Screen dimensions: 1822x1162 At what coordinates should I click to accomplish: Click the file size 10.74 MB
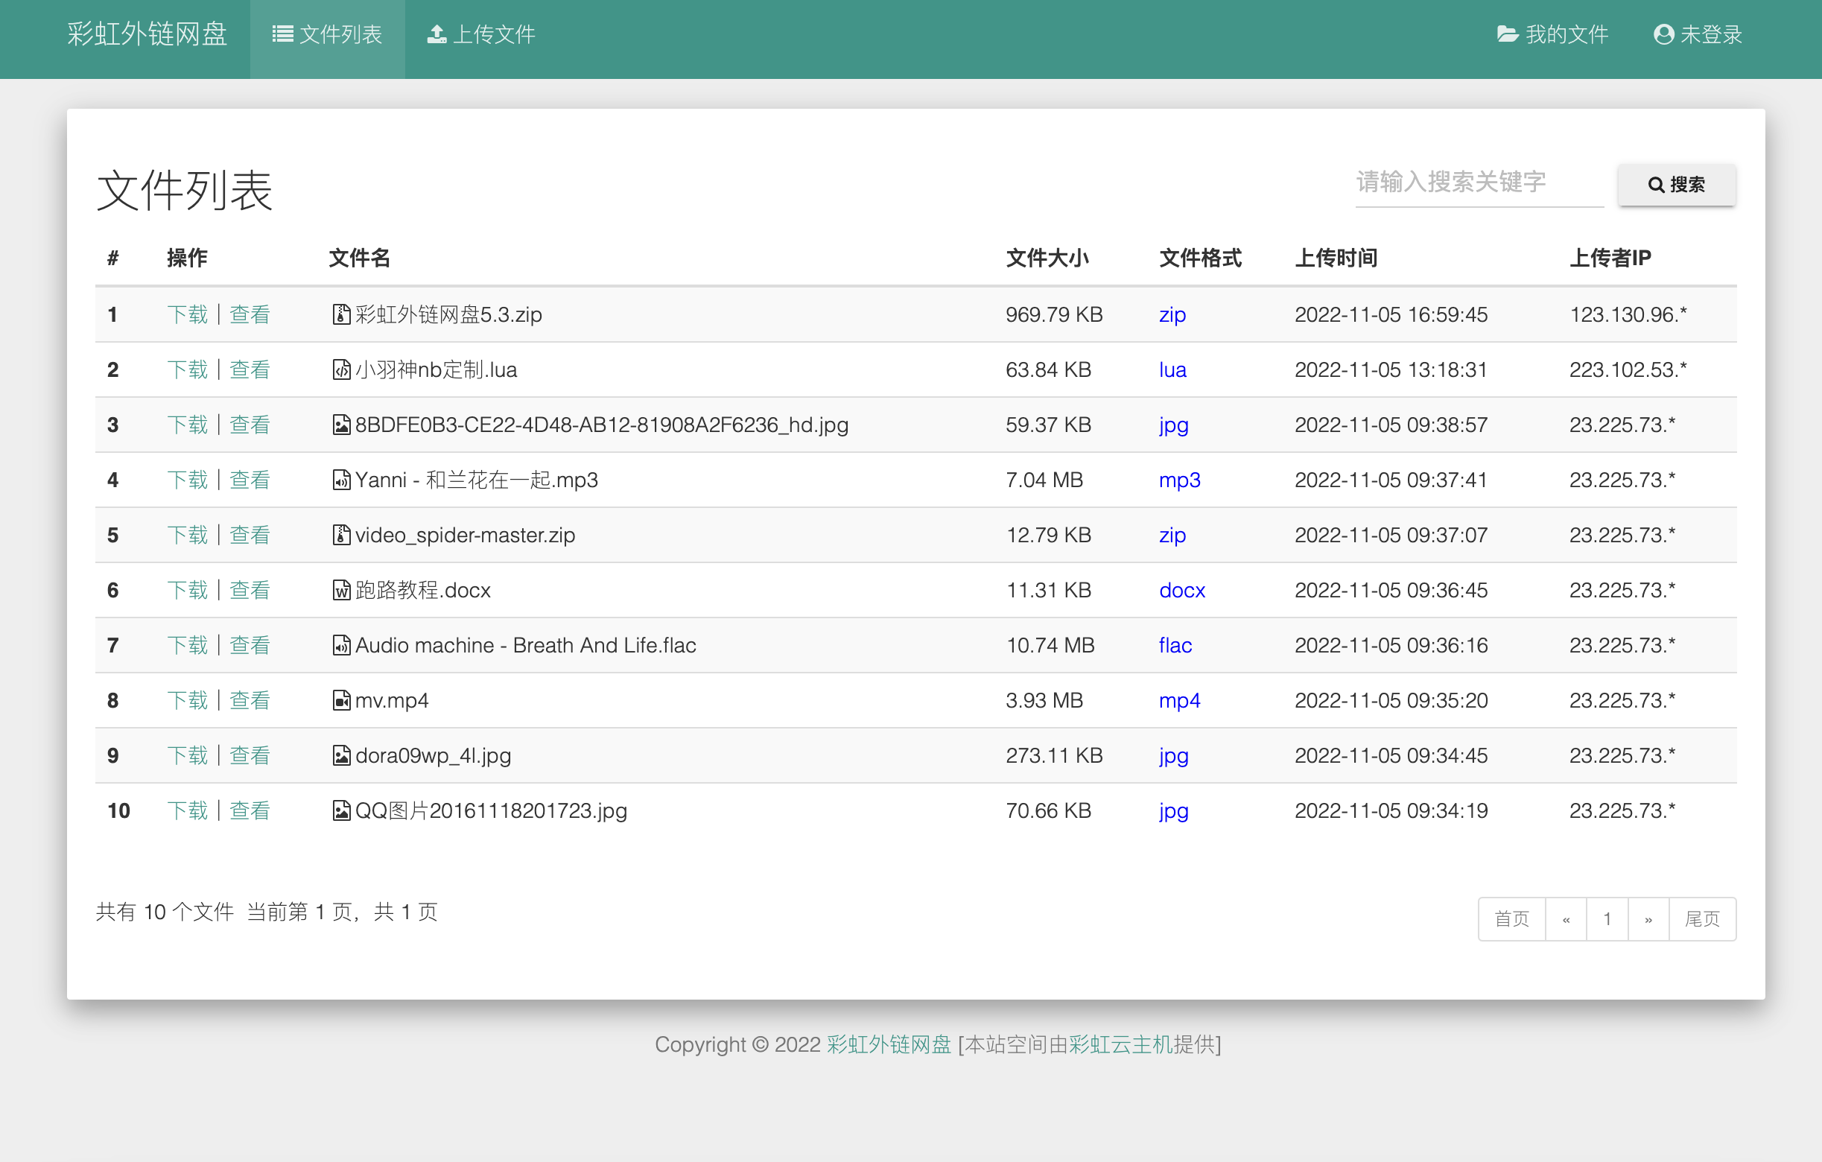coord(1050,645)
